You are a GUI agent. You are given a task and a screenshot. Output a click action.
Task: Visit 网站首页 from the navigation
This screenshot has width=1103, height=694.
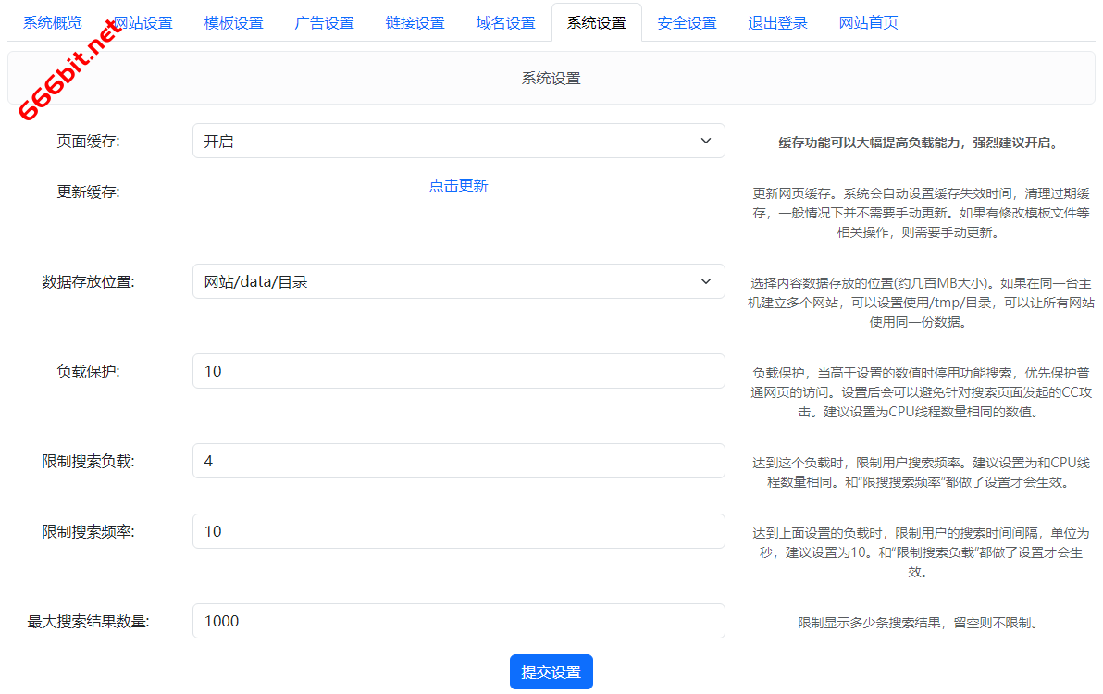click(x=867, y=21)
